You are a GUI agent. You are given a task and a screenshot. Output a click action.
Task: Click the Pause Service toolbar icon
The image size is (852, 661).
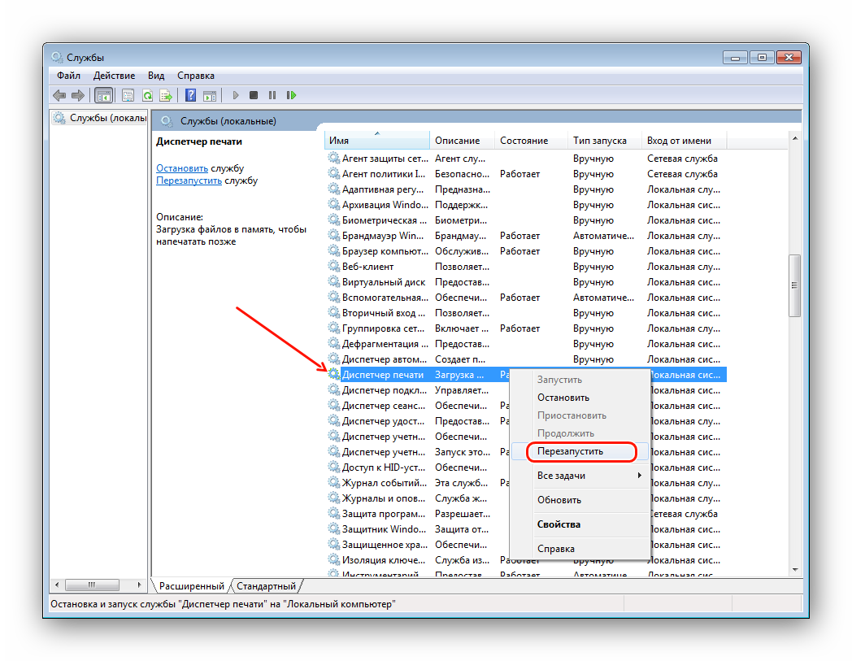272,95
